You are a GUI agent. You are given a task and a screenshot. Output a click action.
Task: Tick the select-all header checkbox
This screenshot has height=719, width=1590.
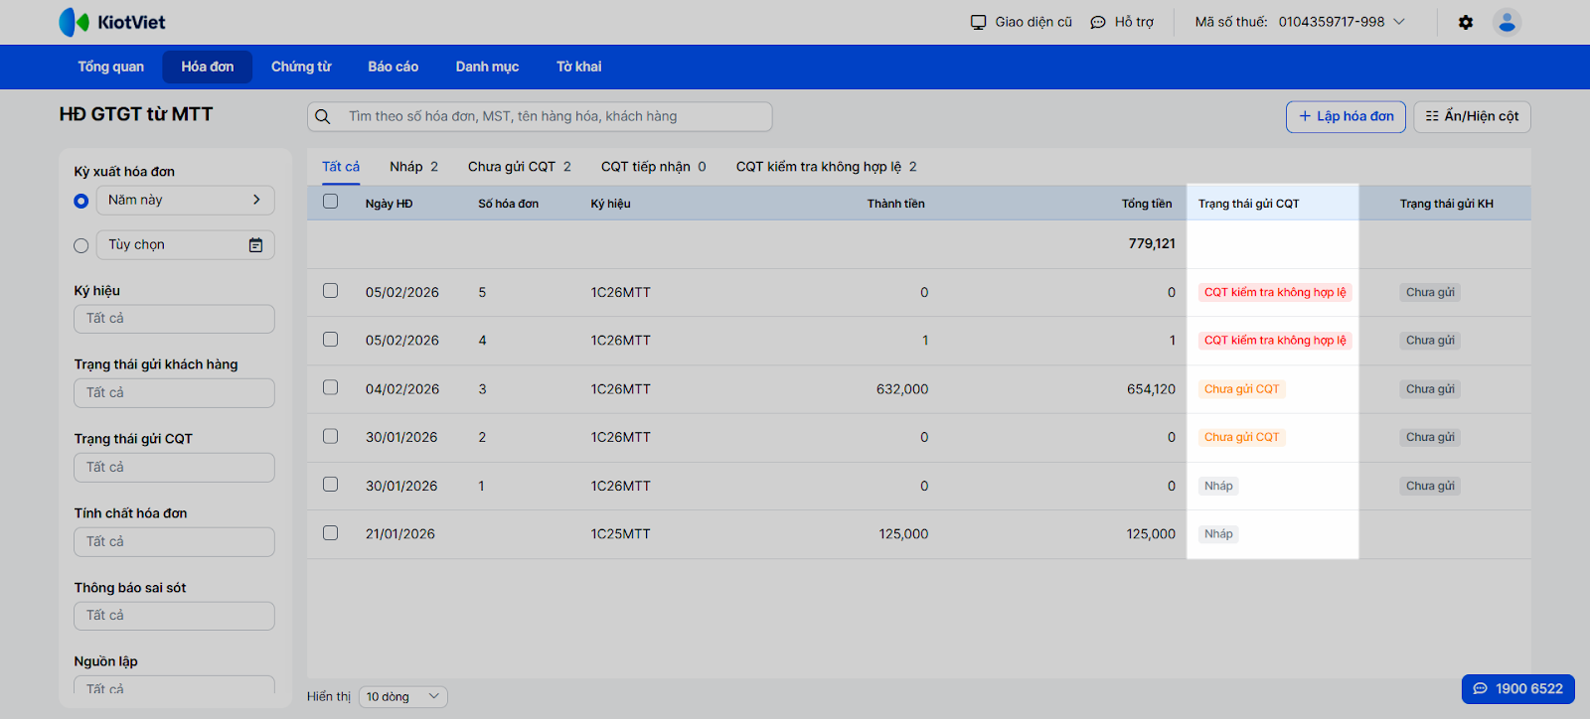click(x=331, y=202)
